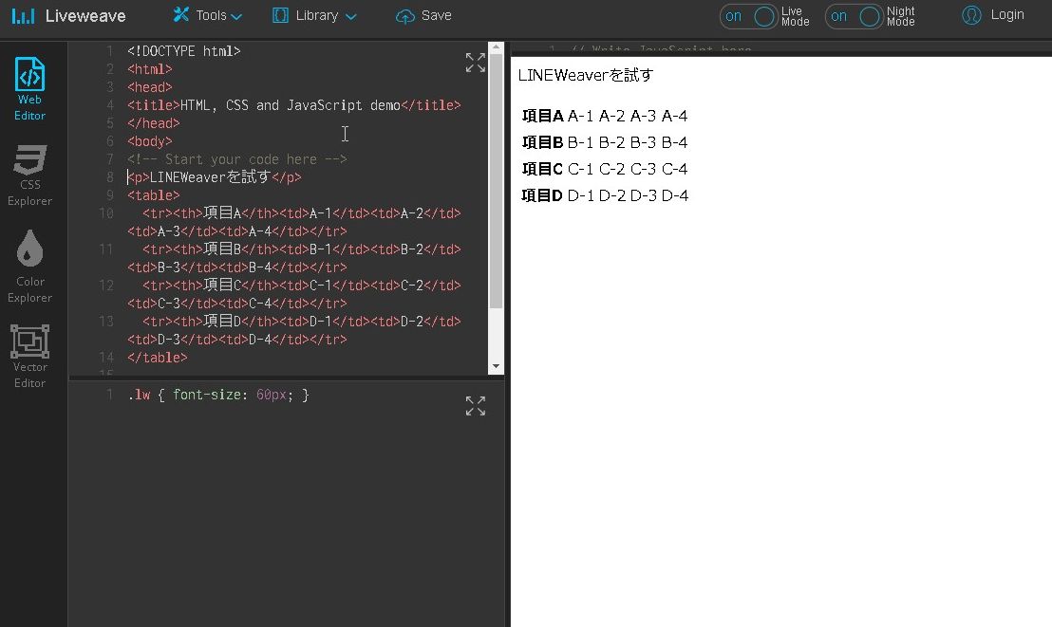
Task: Expand the Tools menu chevron
Action: point(237,16)
